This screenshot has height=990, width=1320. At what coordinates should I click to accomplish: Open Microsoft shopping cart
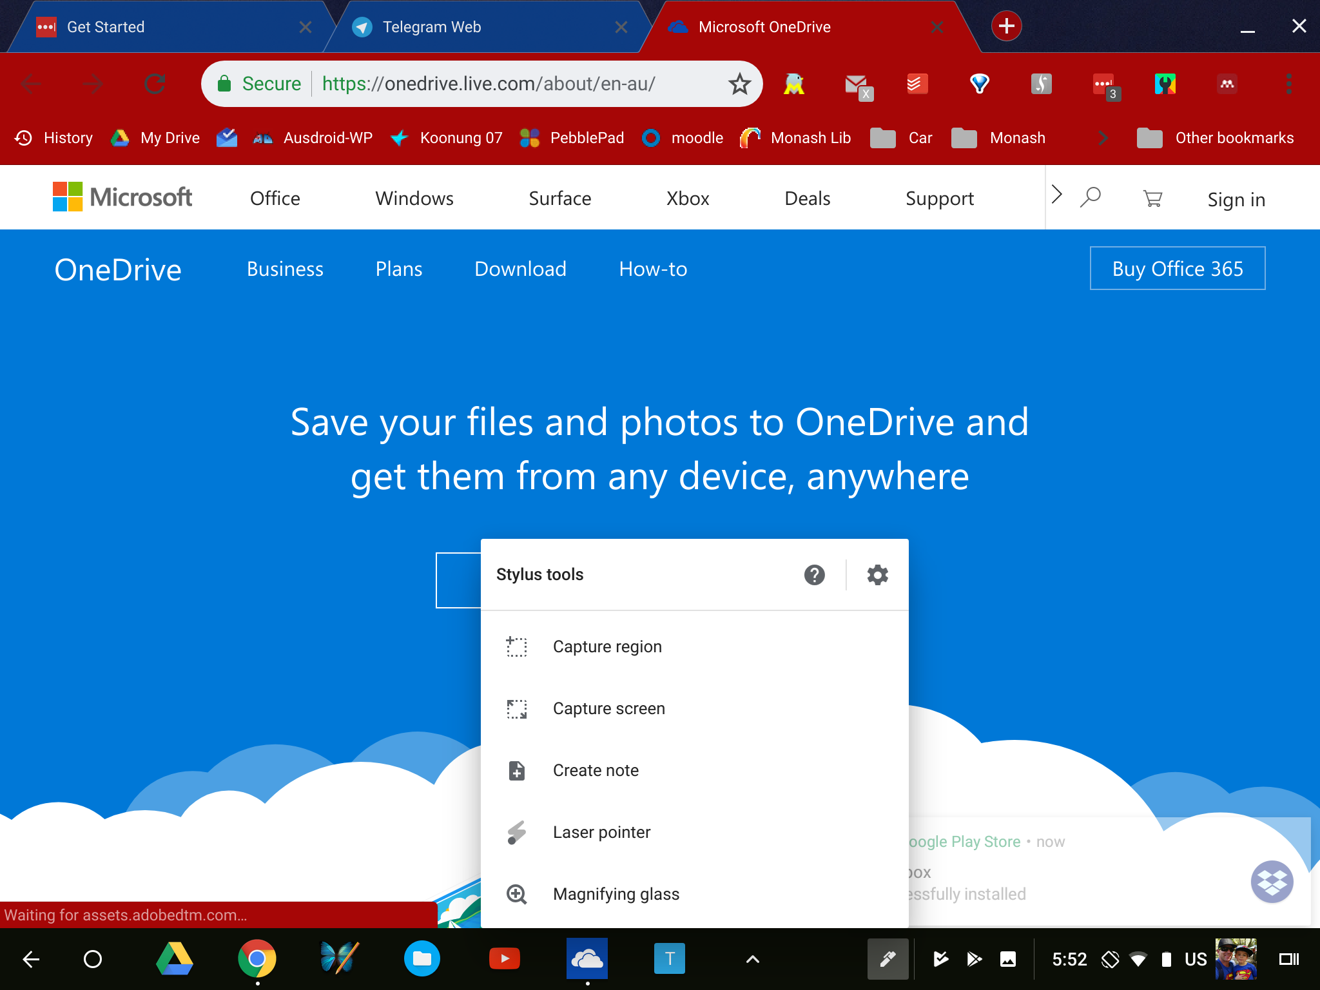point(1152,199)
